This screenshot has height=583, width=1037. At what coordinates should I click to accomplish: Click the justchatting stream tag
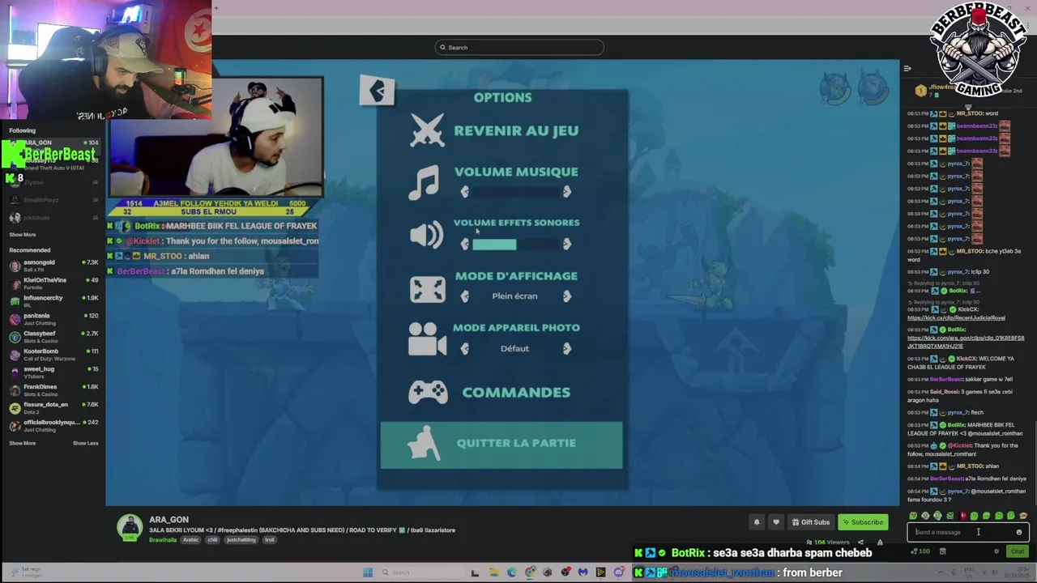pyautogui.click(x=241, y=540)
